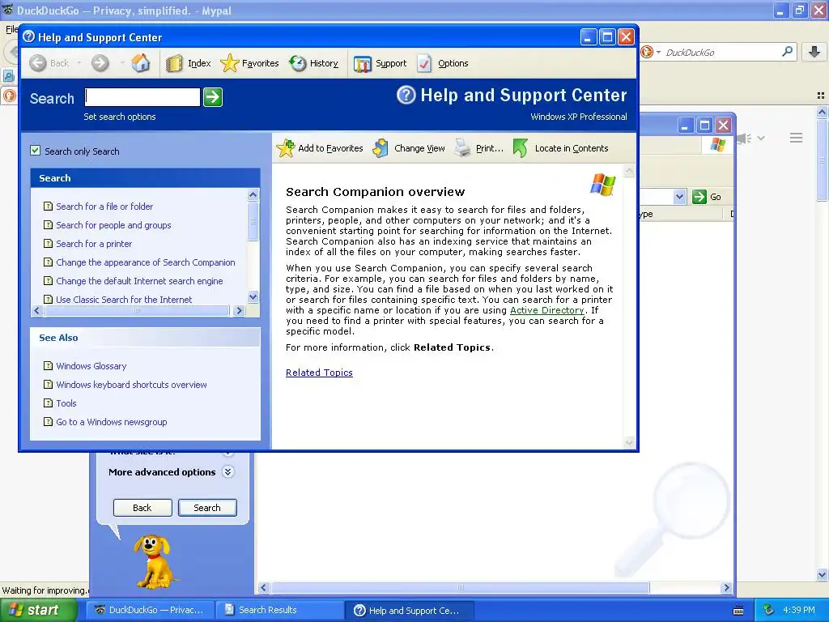This screenshot has height=622, width=829.
Task: Open the Back history dropdown arrow
Action: click(x=79, y=63)
